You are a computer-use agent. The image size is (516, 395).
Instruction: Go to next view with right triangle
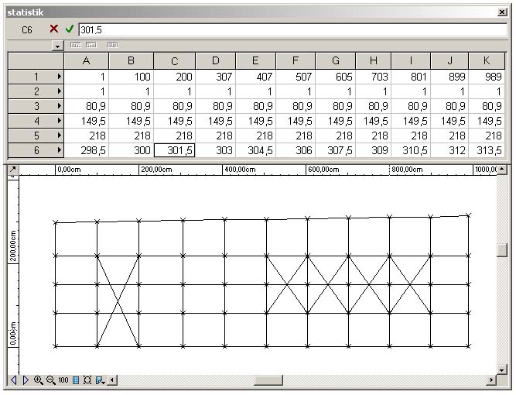(26, 380)
